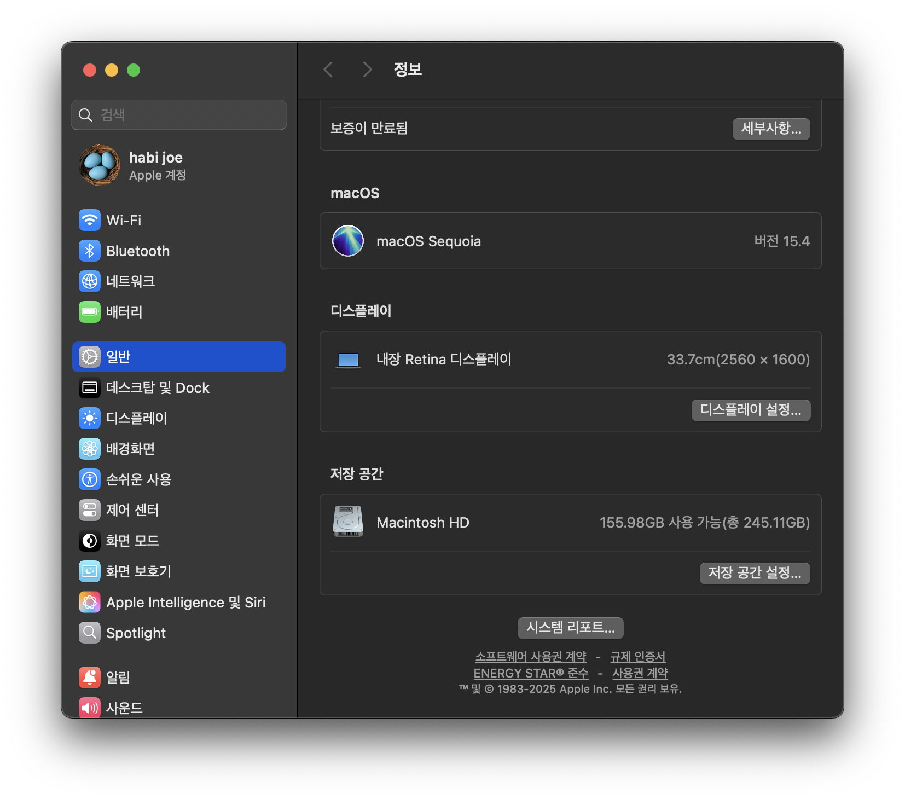Open 배경화면 flower icon

tap(90, 449)
